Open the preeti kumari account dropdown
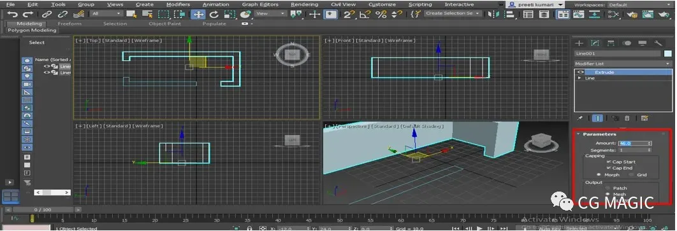 coord(535,4)
